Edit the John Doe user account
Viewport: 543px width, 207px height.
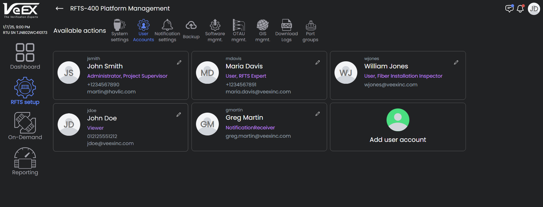pyautogui.click(x=179, y=115)
